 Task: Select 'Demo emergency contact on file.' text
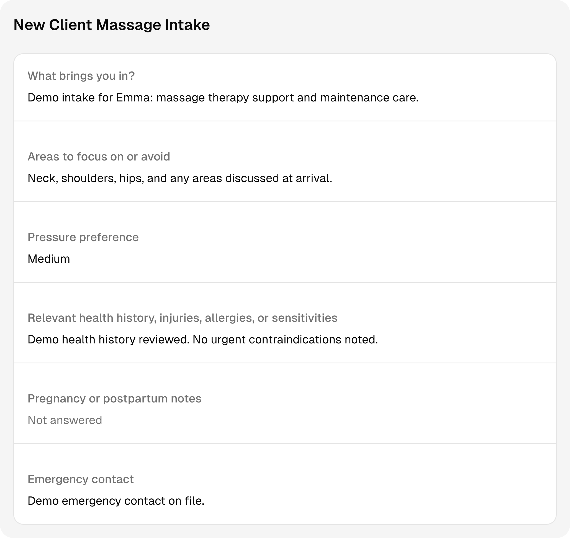click(116, 501)
